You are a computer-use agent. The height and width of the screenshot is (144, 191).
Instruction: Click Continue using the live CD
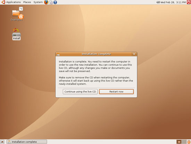click(80, 92)
